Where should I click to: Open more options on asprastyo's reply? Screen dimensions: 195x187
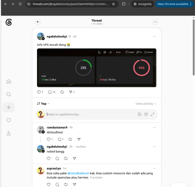(x=154, y=168)
